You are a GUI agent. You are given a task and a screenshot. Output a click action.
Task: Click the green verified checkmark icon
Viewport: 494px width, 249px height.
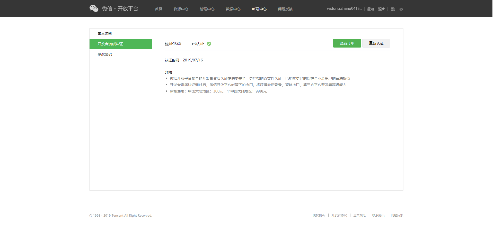(209, 44)
